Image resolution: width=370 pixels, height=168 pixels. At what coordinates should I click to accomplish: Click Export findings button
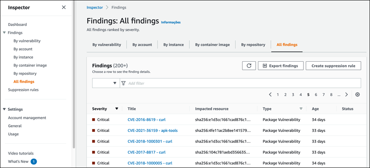(x=280, y=66)
